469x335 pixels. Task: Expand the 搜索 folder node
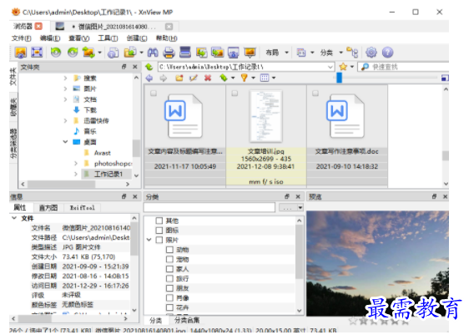click(x=65, y=79)
